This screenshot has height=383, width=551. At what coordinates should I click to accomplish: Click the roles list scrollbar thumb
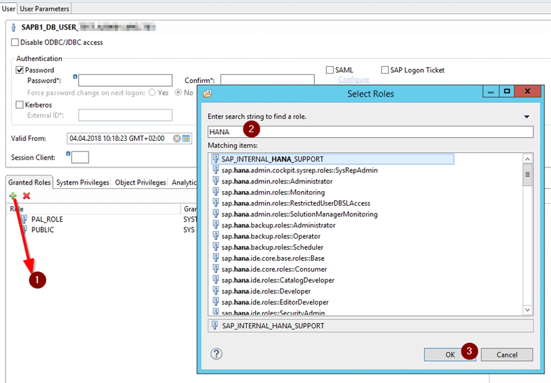528,175
